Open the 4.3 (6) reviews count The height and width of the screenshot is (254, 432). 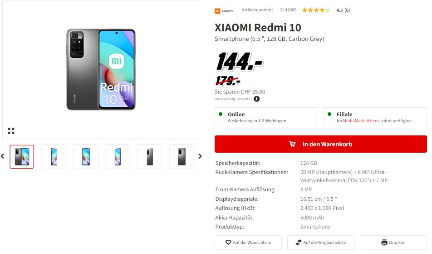343,10
